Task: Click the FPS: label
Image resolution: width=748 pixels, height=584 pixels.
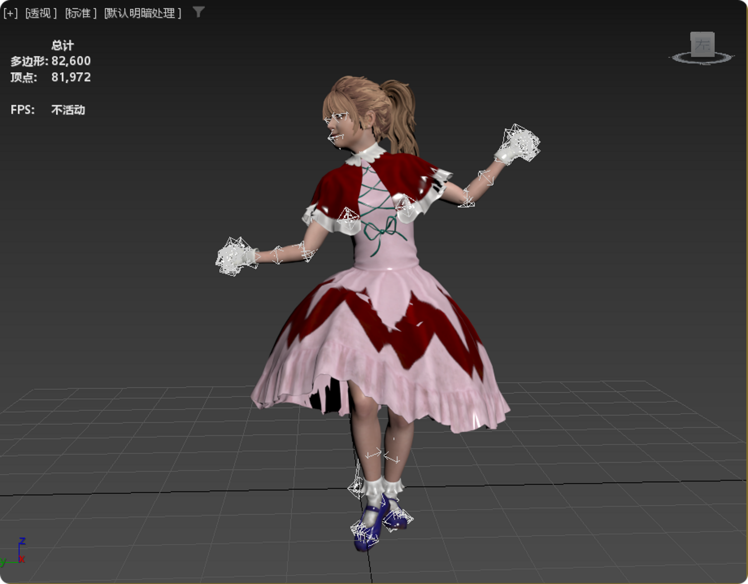Action: [x=22, y=110]
